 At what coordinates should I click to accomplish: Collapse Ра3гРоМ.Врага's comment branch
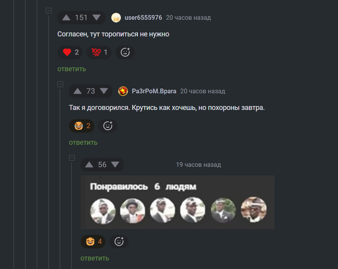pyautogui.click(x=60, y=84)
